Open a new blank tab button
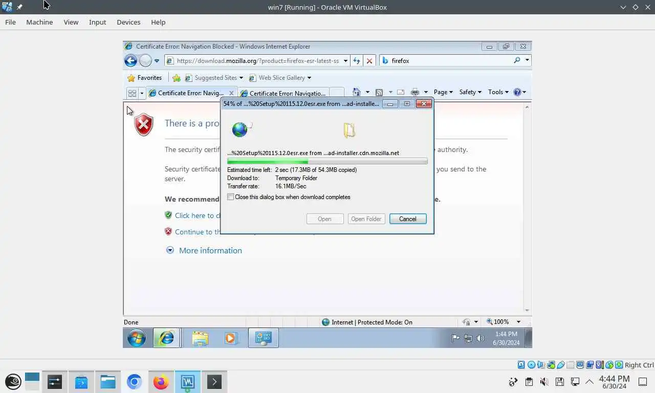Screen dimensions: 655x393 coord(336,93)
